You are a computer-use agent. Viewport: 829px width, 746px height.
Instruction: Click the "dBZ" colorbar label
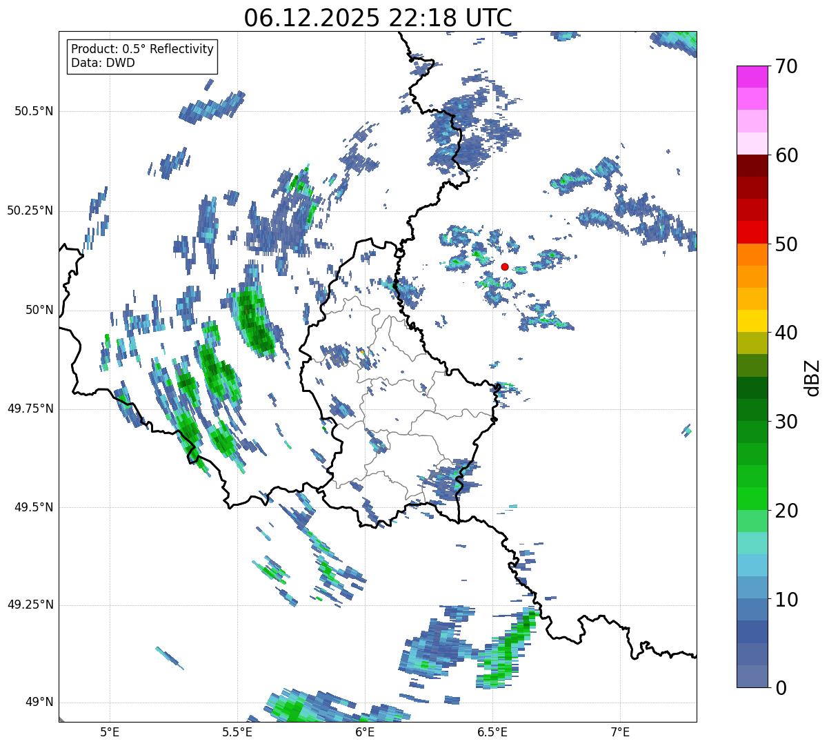point(812,377)
